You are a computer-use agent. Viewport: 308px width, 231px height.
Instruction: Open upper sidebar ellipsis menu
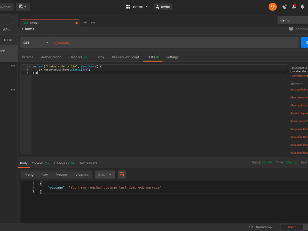tap(13, 66)
